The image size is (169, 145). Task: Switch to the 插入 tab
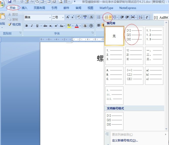tap(24, 8)
